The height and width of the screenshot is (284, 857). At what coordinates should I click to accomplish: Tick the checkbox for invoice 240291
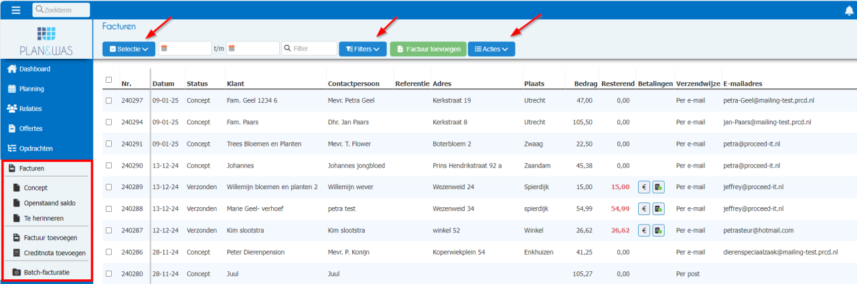pyautogui.click(x=109, y=144)
